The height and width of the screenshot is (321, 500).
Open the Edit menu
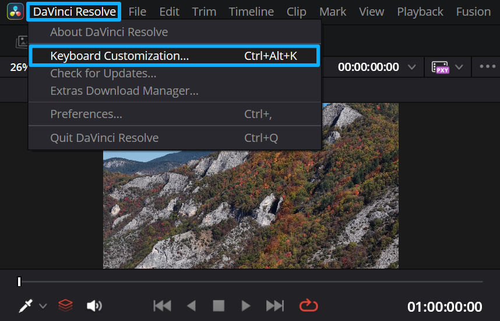[x=170, y=12]
